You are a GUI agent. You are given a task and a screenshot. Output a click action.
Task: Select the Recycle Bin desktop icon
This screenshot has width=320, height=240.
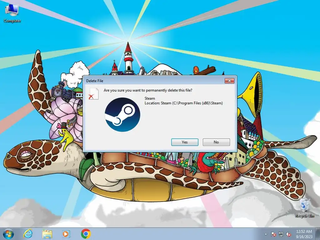coord(304,208)
